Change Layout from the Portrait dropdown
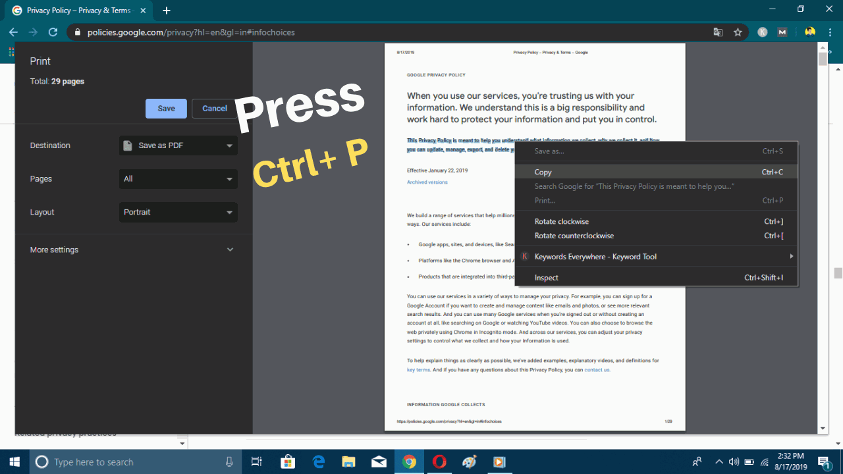Viewport: 843px width, 474px height. tap(178, 212)
